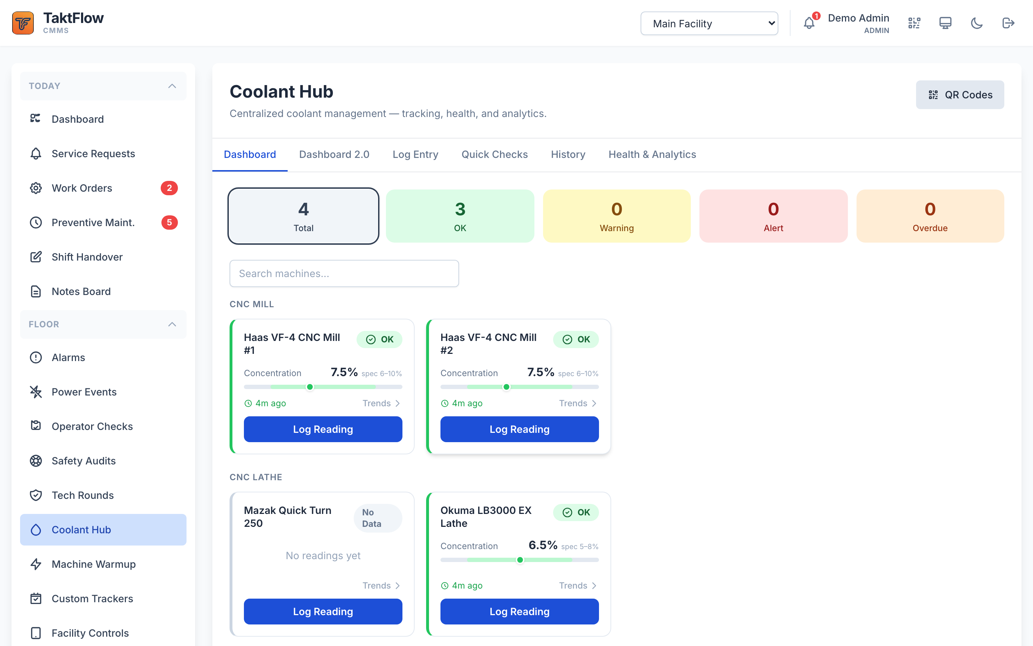Screen dimensions: 1033x646
Task: Click the Machine Warmup bolt icon
Action: pos(36,564)
